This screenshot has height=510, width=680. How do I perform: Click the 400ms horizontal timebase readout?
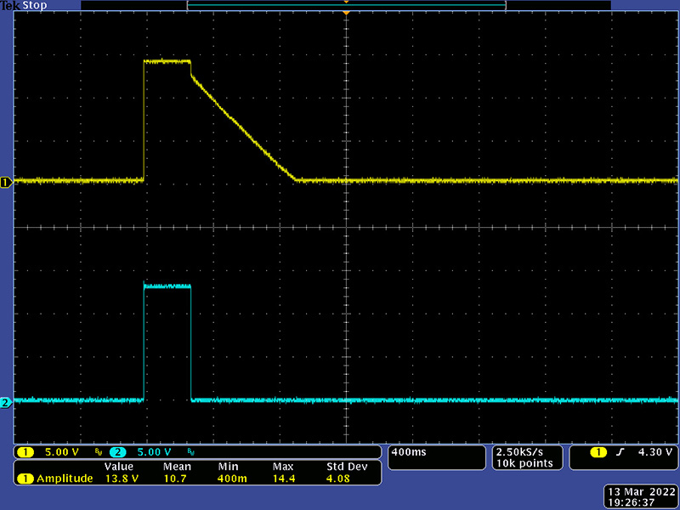[408, 451]
